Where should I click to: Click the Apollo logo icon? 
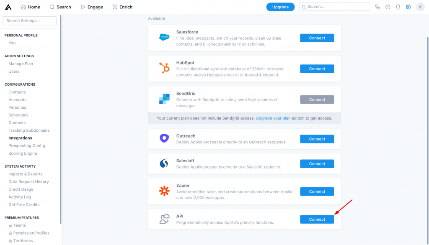pos(9,7)
